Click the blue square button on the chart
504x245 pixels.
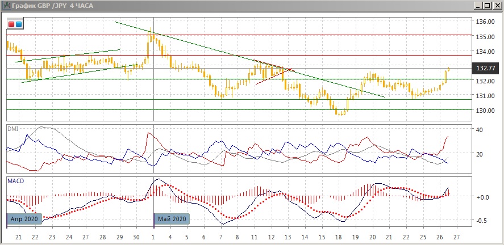point(18,24)
